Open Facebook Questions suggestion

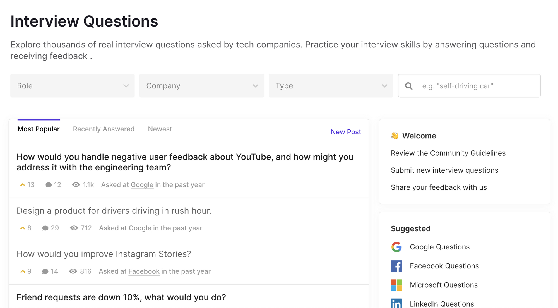pos(444,266)
